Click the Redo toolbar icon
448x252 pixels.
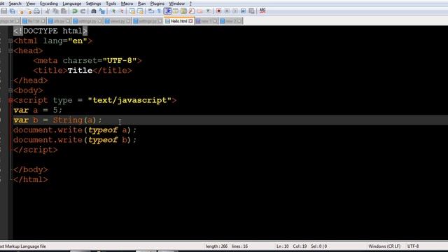[83, 11]
